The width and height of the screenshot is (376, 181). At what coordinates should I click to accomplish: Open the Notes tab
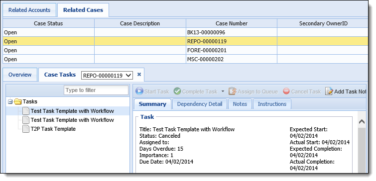pyautogui.click(x=240, y=104)
